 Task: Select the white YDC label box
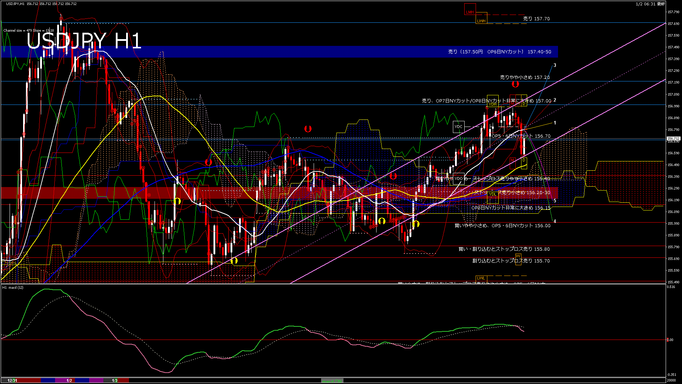(x=458, y=127)
